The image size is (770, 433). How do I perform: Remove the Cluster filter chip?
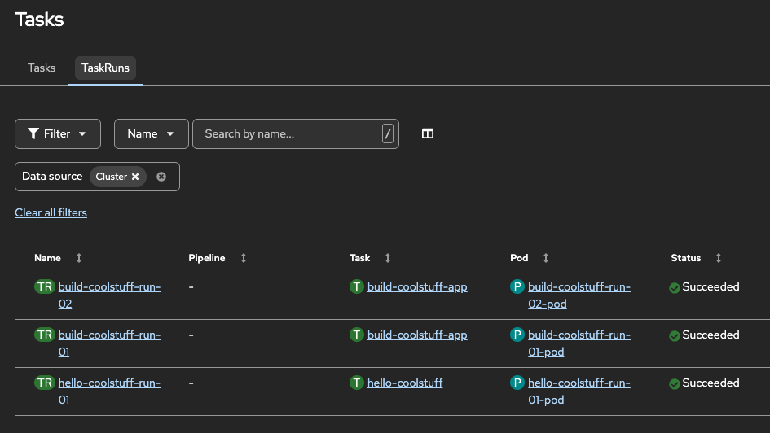(x=135, y=177)
